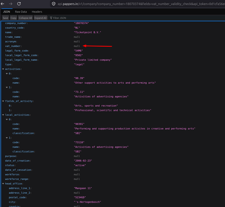Go back to the previous page
The image size is (225, 207).
[x=3, y=4]
